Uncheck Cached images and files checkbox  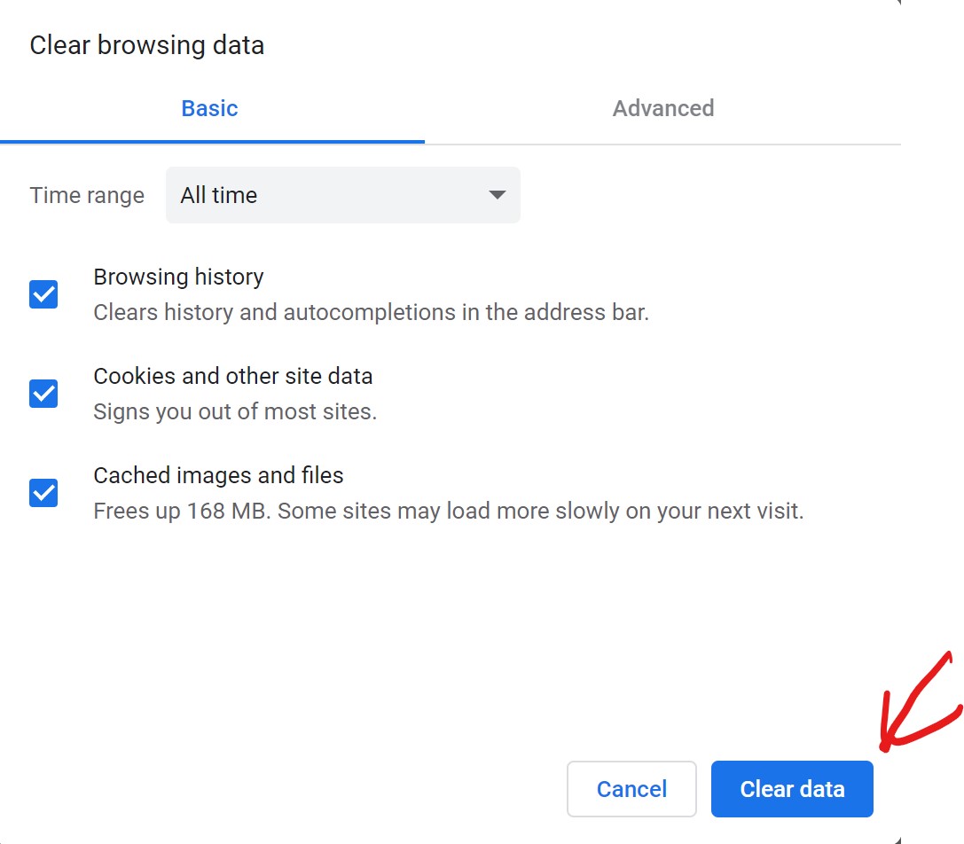[x=43, y=493]
